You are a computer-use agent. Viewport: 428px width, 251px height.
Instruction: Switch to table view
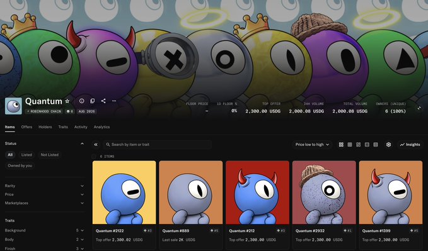click(x=376, y=145)
